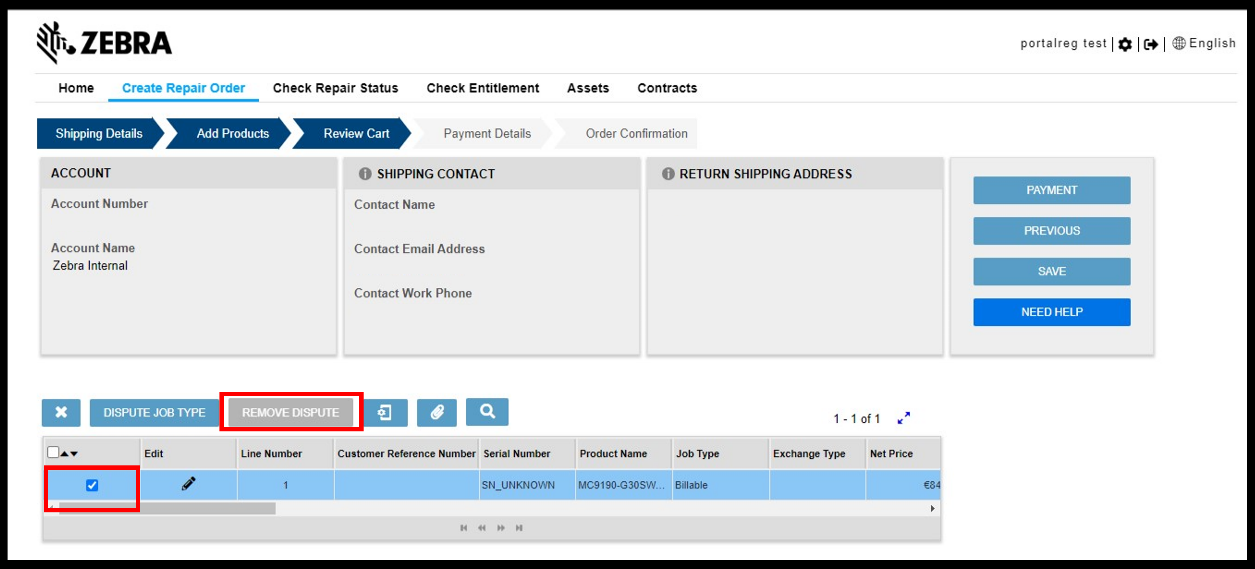Click the NEED HELP button
1255x569 pixels.
(1052, 312)
